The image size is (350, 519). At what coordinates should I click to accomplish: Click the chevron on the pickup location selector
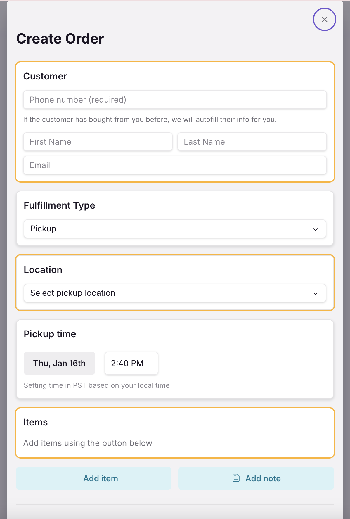(x=316, y=293)
